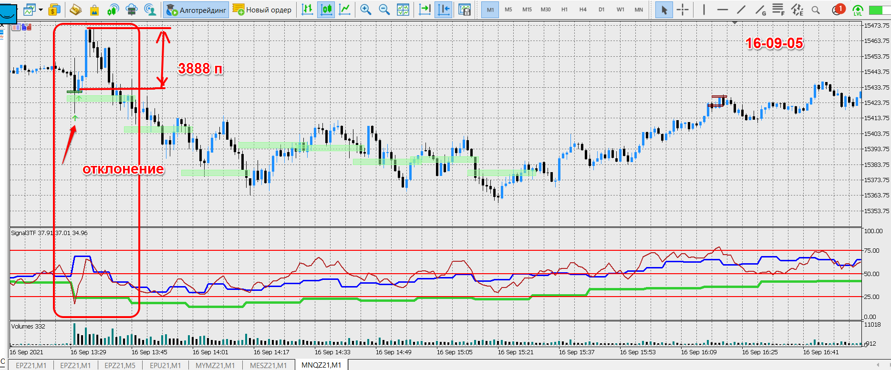
Task: Open the Fibonacci retracement tool
Action: point(778,10)
